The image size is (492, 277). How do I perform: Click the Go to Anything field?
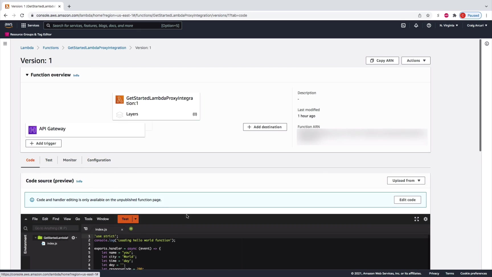point(55,228)
